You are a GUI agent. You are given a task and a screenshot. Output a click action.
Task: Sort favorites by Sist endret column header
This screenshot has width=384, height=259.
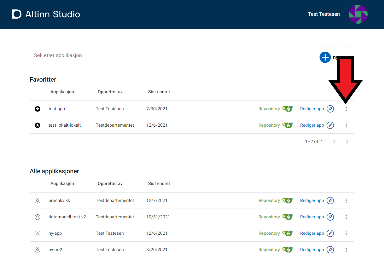pyautogui.click(x=159, y=92)
